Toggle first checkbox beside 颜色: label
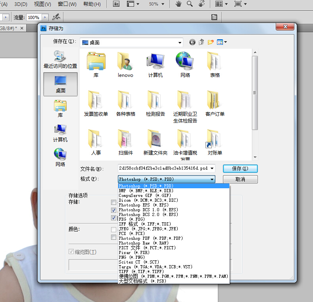313x302 pixels. coord(113,229)
